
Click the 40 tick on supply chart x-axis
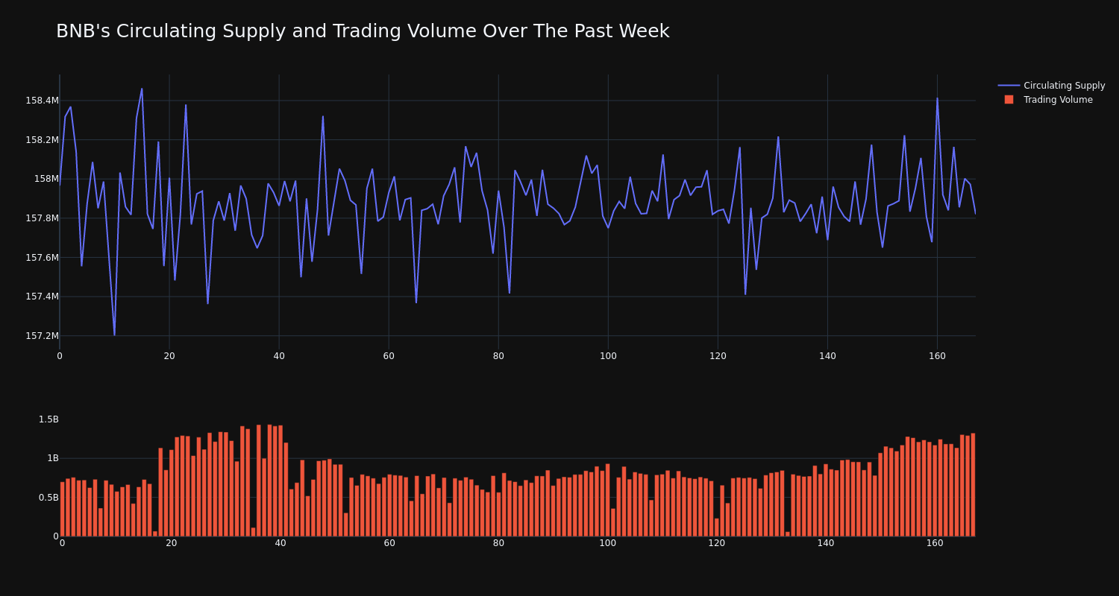click(279, 356)
